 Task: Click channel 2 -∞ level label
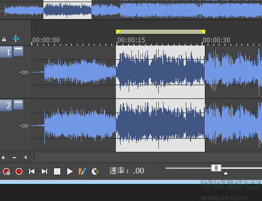(x=23, y=126)
